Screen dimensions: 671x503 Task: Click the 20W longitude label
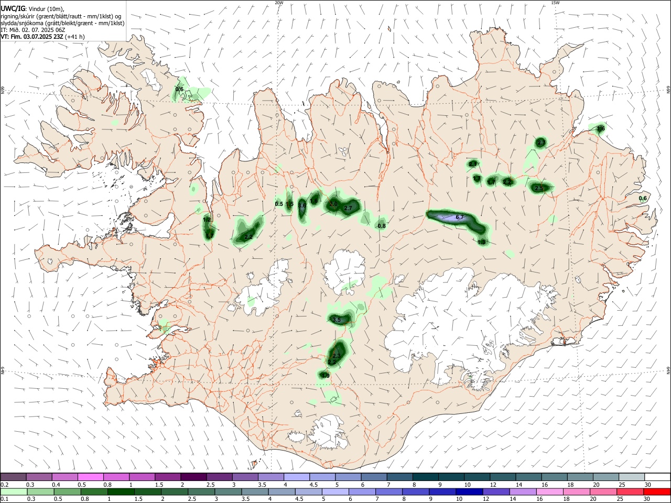pyautogui.click(x=279, y=3)
